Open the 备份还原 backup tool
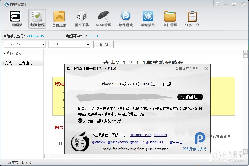This screenshot has width=249, height=166. point(59,19)
